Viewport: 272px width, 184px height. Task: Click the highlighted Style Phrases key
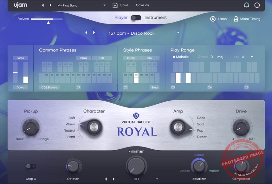click(136, 78)
